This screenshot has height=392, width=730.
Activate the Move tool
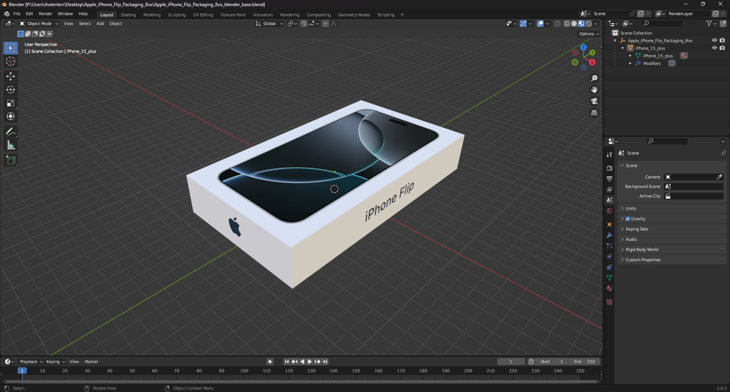pyautogui.click(x=11, y=76)
